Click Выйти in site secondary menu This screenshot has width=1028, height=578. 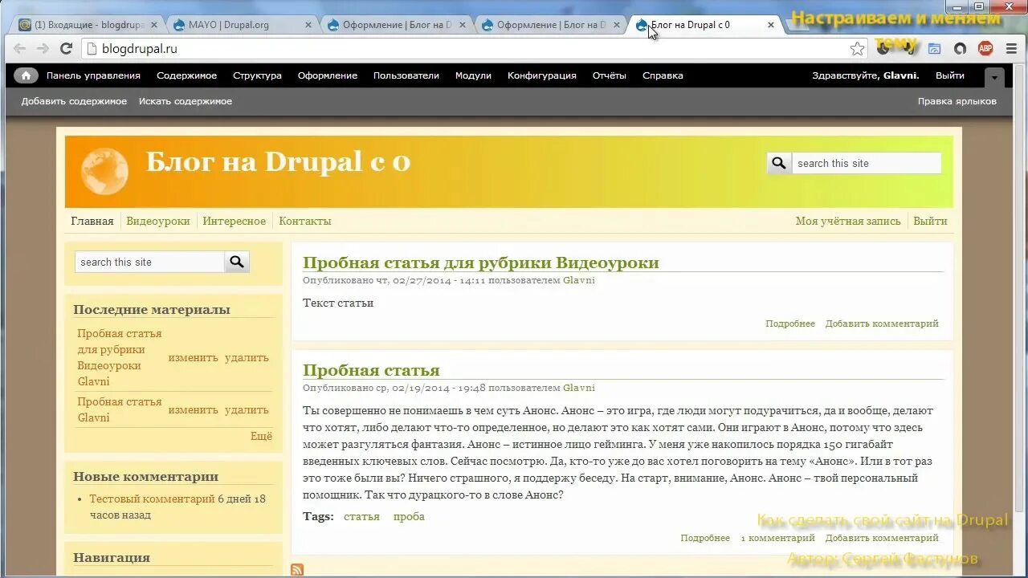[930, 221]
